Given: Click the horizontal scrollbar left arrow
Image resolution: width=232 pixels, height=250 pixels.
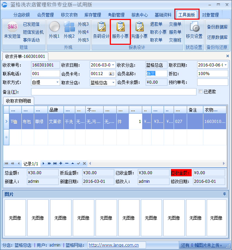Looking at the screenshot, I should pos(90,164).
